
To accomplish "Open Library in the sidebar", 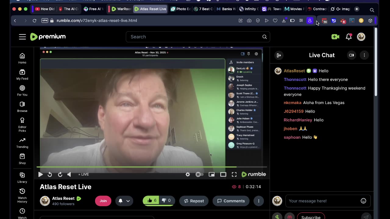I will [22, 178].
